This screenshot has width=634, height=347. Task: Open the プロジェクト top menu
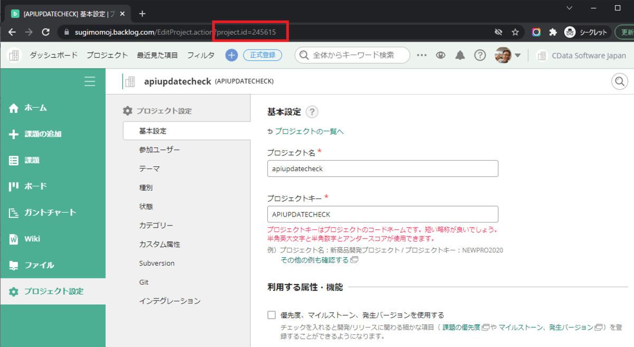[107, 55]
